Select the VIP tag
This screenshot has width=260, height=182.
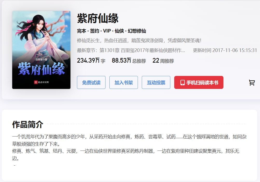click(107, 31)
